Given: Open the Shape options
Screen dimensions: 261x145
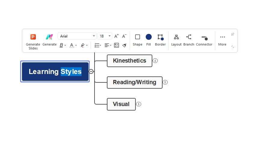Looking at the screenshot, I should tap(138, 40).
